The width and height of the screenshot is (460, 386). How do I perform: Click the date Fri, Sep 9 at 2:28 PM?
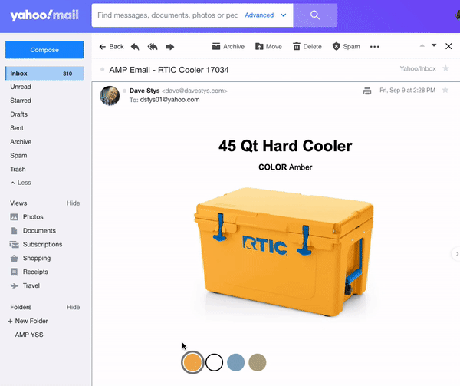click(x=408, y=90)
